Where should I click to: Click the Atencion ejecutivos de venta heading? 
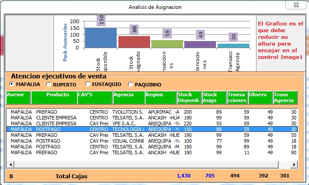click(58, 76)
